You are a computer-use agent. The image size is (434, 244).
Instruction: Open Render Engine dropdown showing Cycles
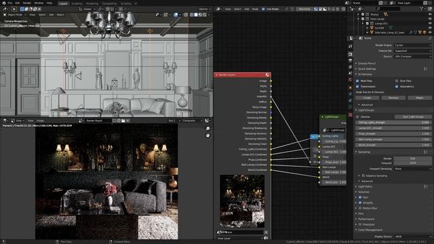click(413, 45)
